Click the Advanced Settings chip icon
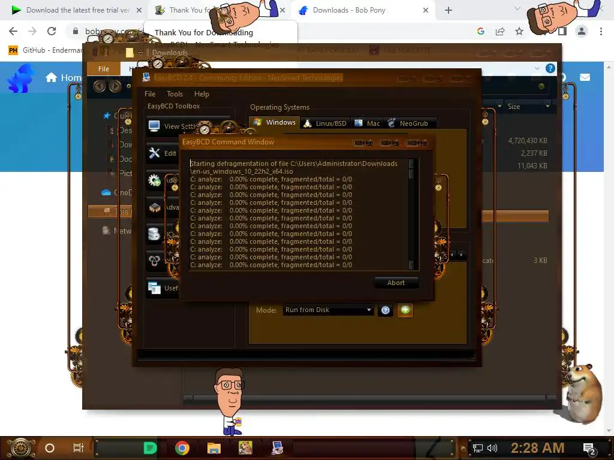Viewport: 614px width, 460px height. tap(154, 207)
